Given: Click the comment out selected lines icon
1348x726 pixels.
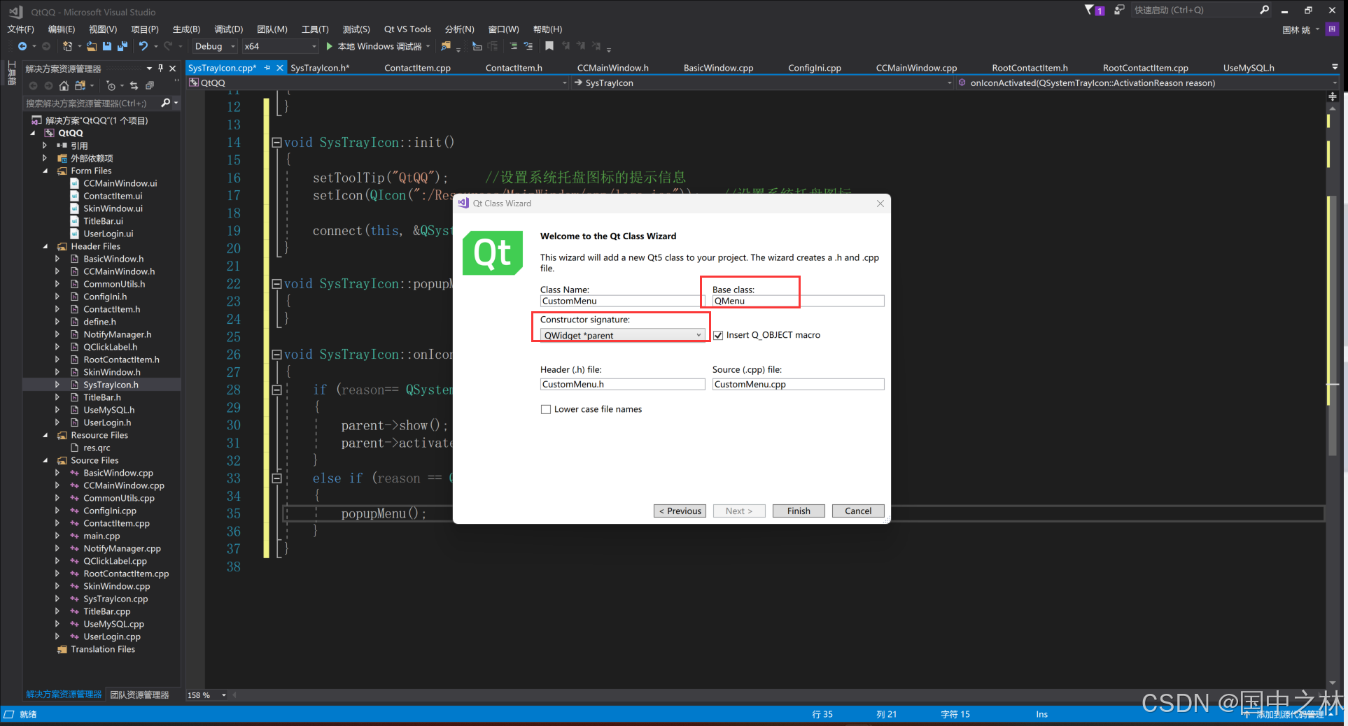Looking at the screenshot, I should click(514, 46).
